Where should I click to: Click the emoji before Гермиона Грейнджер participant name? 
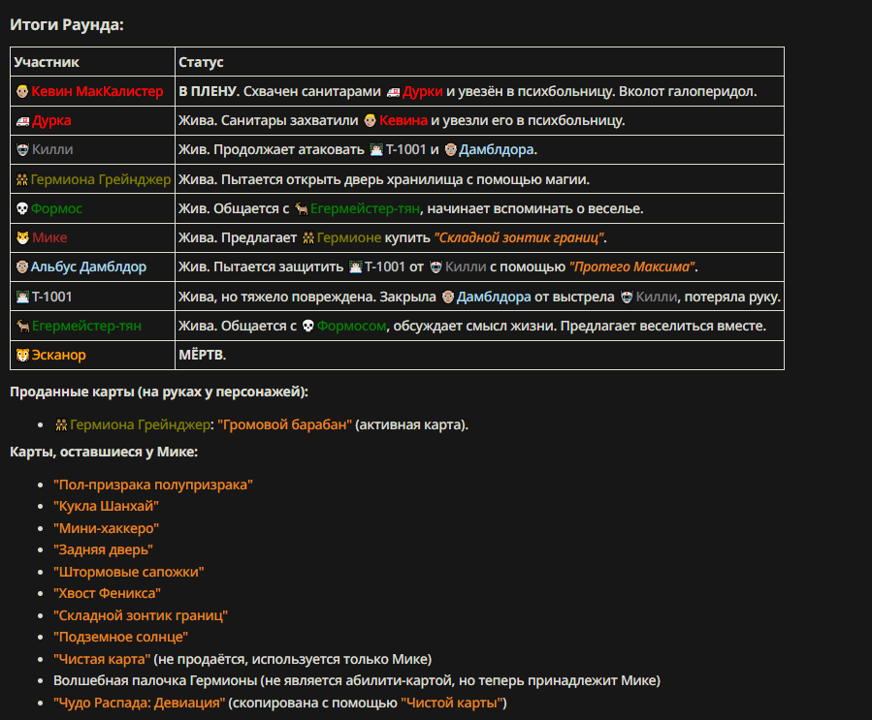[x=22, y=179]
